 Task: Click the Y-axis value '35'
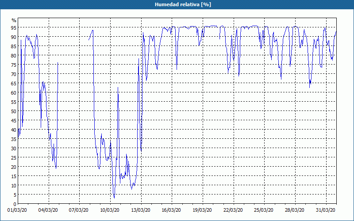click(x=14, y=139)
